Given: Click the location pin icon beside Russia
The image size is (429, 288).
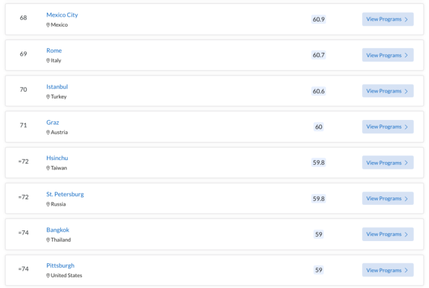Looking at the screenshot, I should (x=48, y=204).
